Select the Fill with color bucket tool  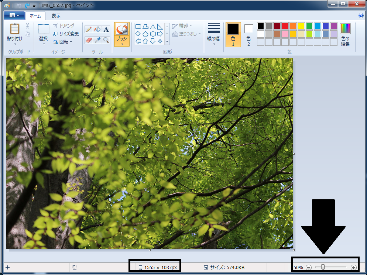[97, 30]
